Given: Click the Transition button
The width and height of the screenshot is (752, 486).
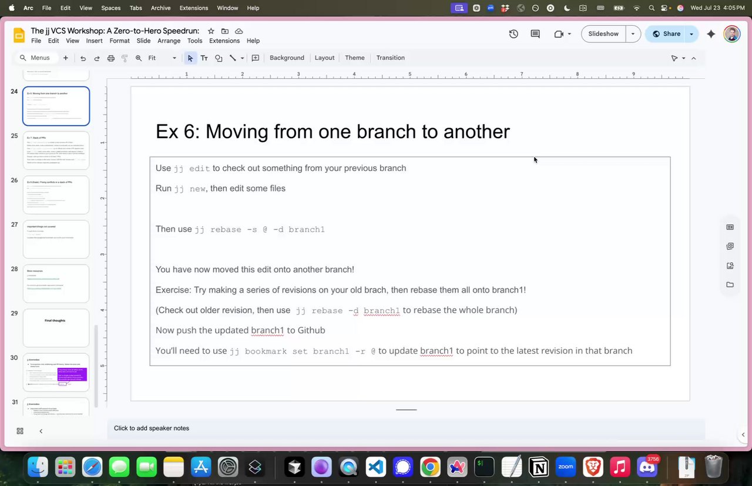Looking at the screenshot, I should click(391, 58).
